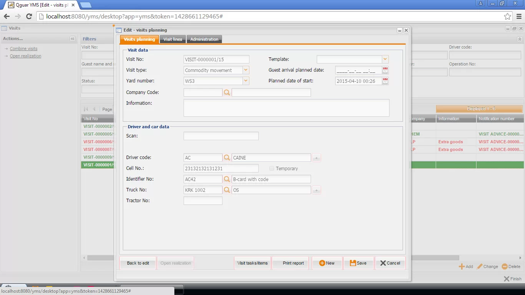Open the Planned date of start calendar picker

point(385,81)
